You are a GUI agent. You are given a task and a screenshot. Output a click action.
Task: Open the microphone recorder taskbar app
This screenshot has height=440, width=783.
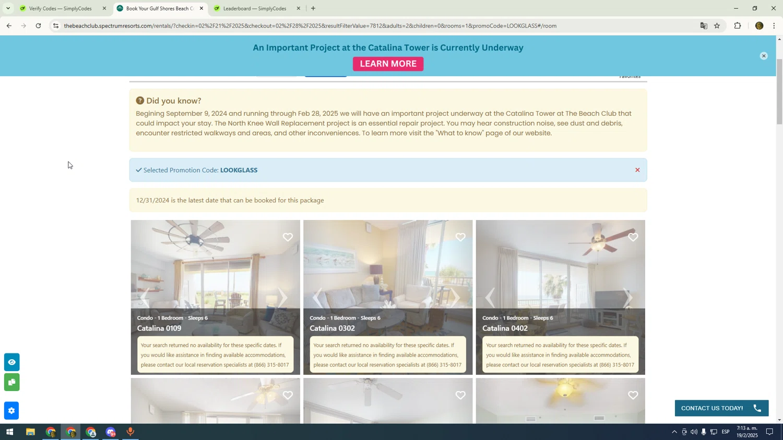tap(130, 432)
